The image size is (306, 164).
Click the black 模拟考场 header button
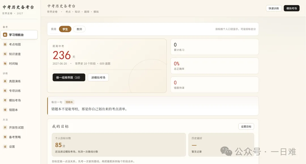(292, 8)
